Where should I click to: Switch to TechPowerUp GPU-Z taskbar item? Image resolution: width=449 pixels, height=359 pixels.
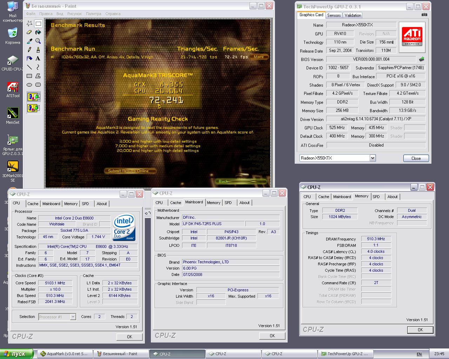tap(346, 354)
